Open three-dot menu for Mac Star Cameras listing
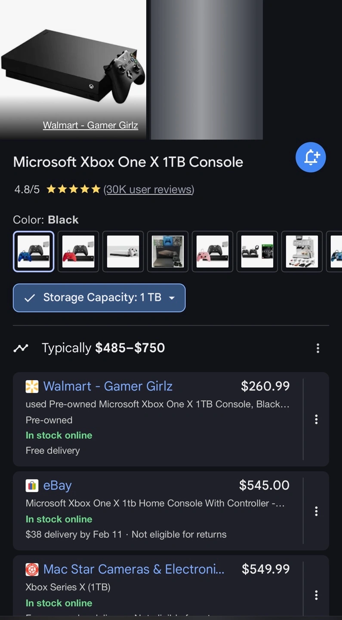The image size is (342, 620). tap(316, 595)
